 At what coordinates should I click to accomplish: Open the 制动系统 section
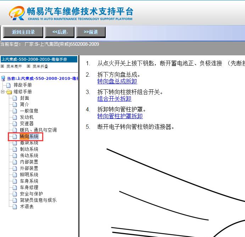coord(29,149)
